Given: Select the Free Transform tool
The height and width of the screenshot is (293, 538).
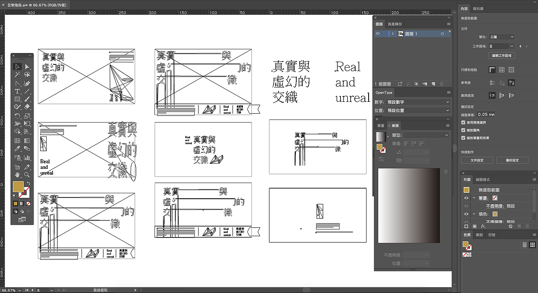Looking at the screenshot, I should pos(27,124).
